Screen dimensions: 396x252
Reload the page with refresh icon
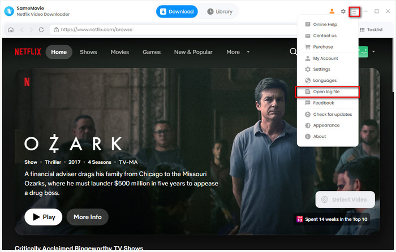tap(41, 30)
